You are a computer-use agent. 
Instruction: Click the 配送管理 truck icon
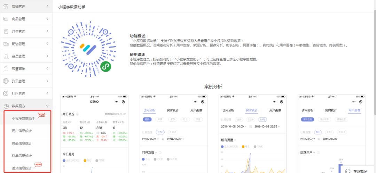6,44
